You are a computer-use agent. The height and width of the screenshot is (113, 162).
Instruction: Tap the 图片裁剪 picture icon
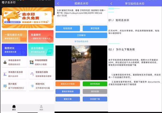[x=5, y=86]
